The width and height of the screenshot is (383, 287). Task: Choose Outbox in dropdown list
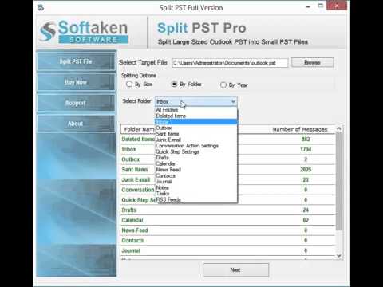point(196,128)
